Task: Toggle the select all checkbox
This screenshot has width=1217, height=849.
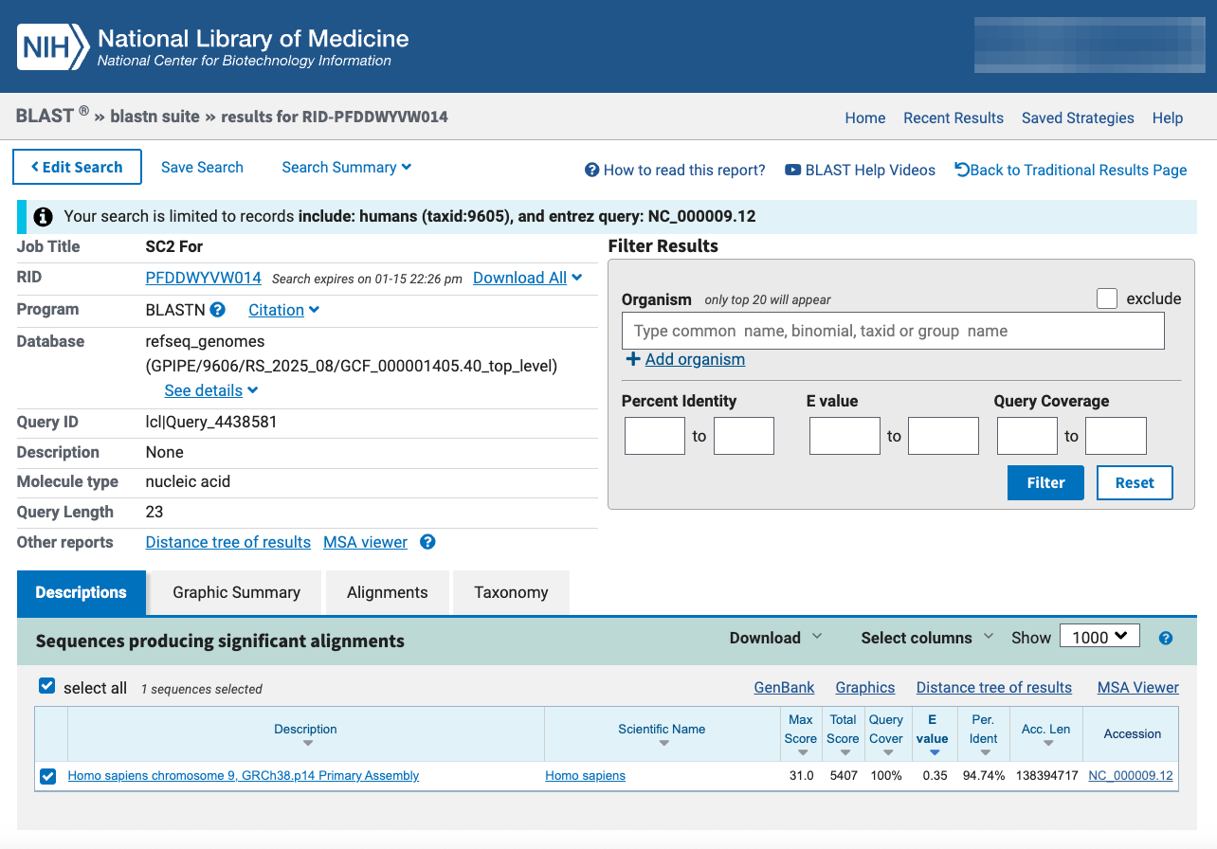Action: (46, 686)
